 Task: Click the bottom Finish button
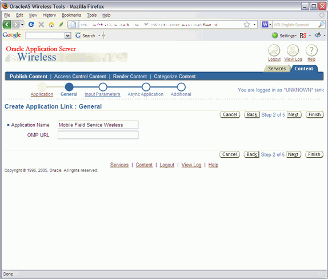314,154
